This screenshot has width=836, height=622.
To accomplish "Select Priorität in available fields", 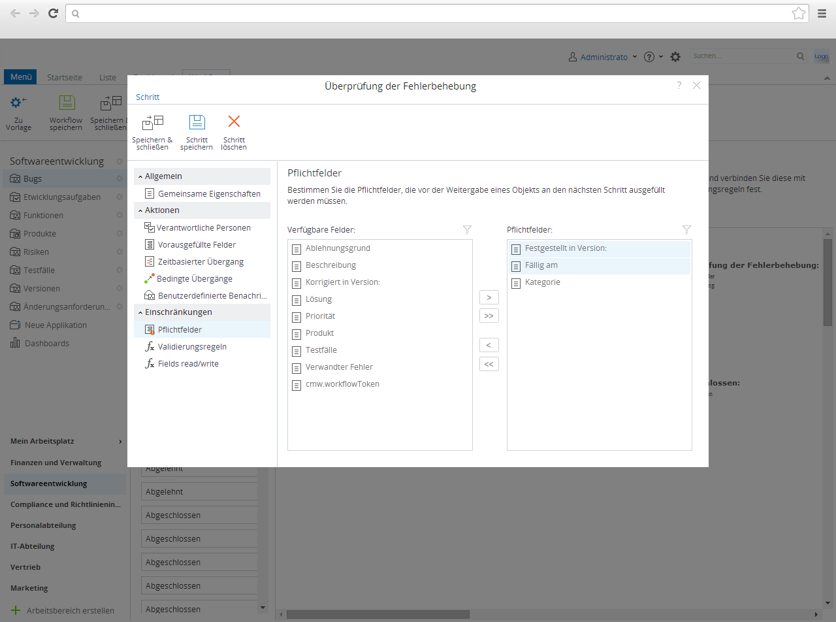I will click(x=380, y=316).
